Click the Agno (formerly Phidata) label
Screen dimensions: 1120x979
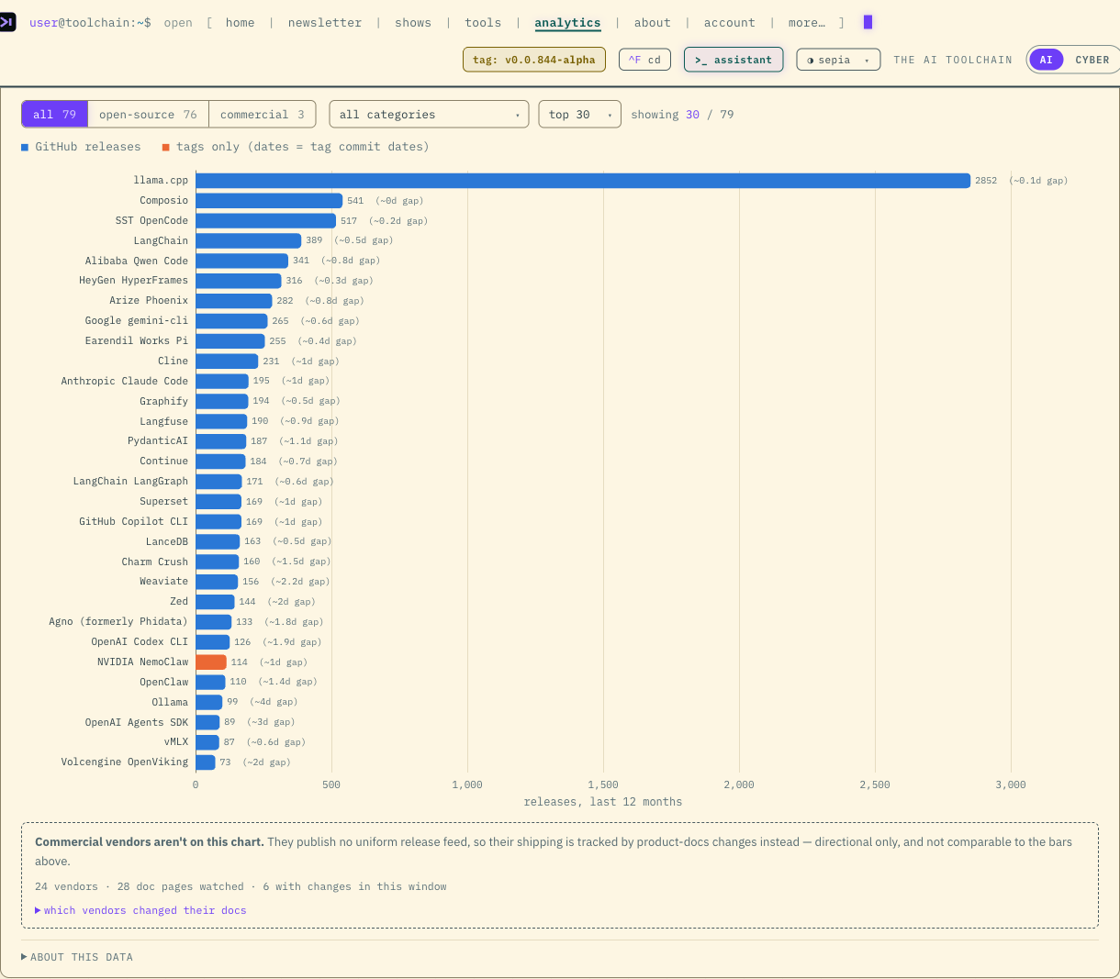tap(118, 622)
